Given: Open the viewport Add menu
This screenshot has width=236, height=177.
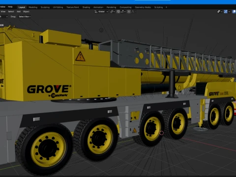Looking at the screenshot, I should (19, 11).
